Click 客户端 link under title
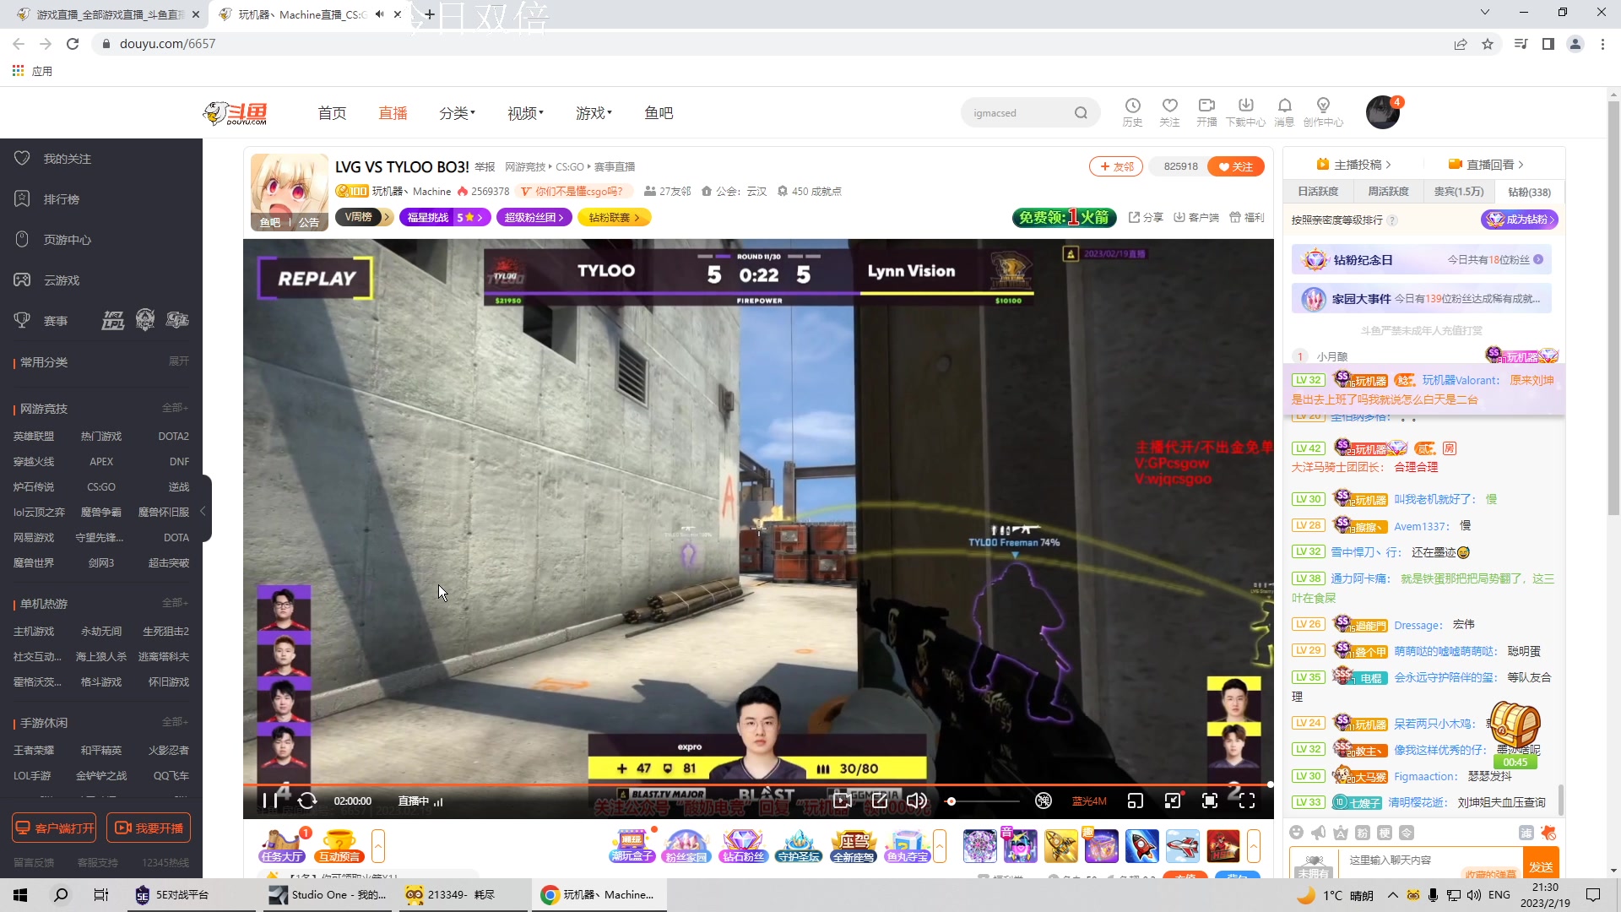 (1196, 218)
